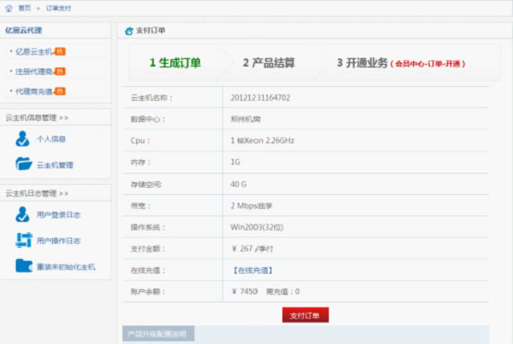
Task: Expand 云主机日志管理 section header
Action: pos(37,193)
